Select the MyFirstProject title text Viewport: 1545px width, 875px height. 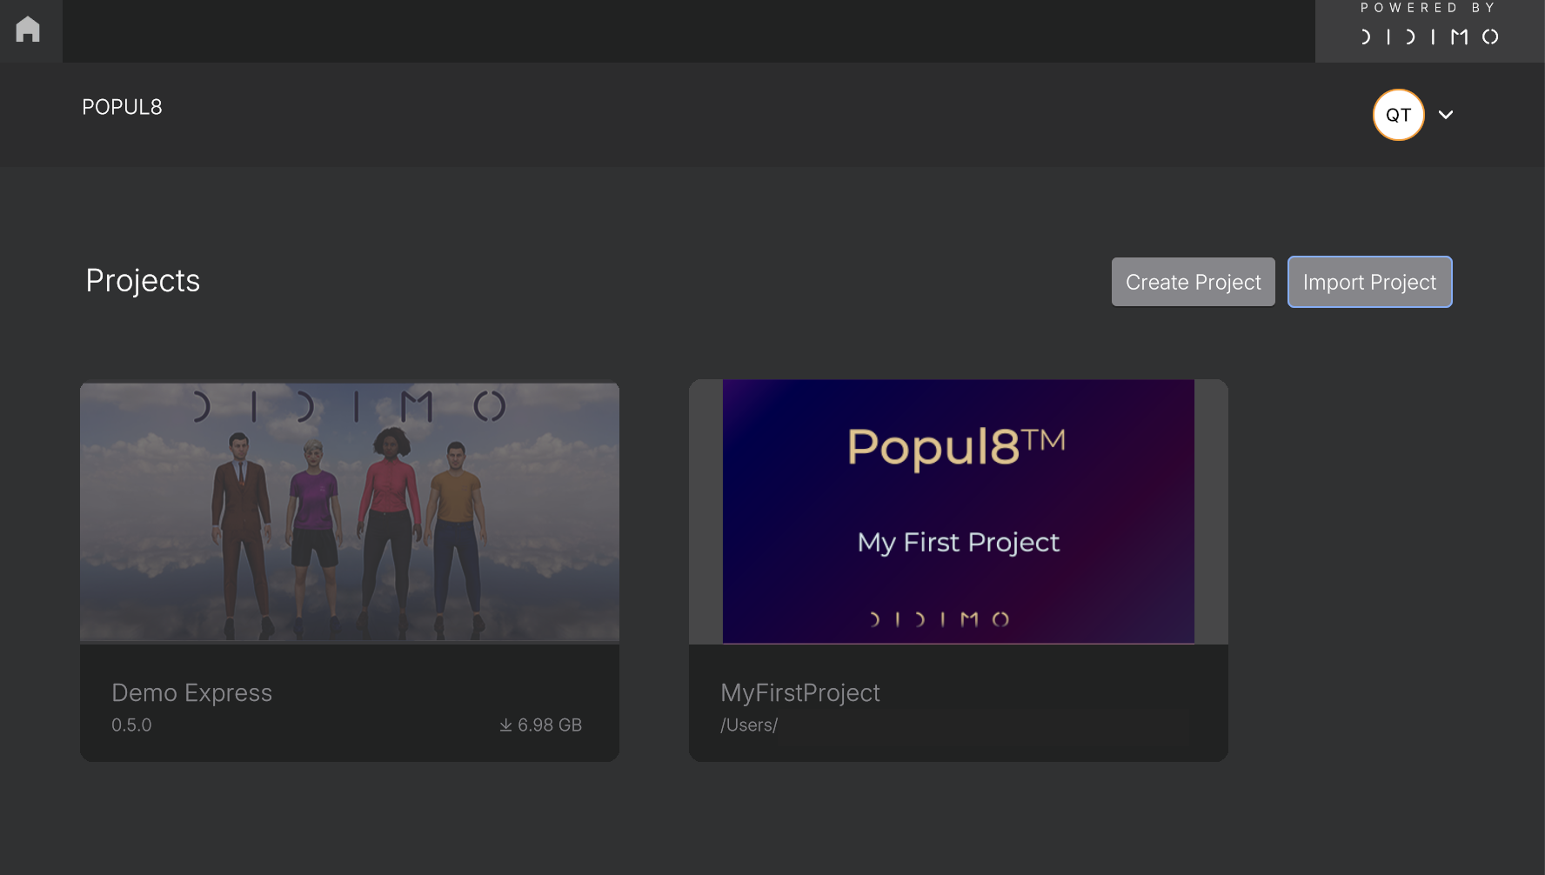coord(800,692)
